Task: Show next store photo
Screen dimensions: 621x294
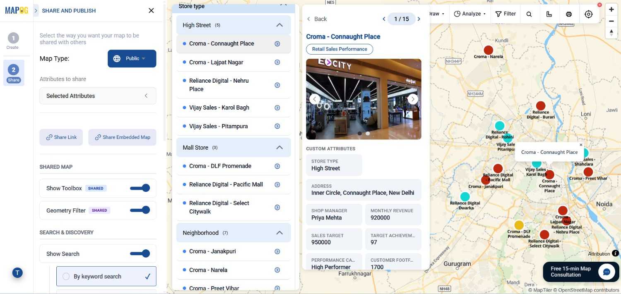Action: point(412,99)
